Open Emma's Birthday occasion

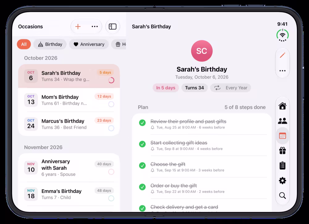point(69,194)
